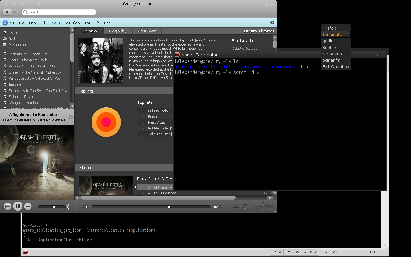
Task: Click the gedit scrollbar down arrow
Action: click(x=385, y=245)
